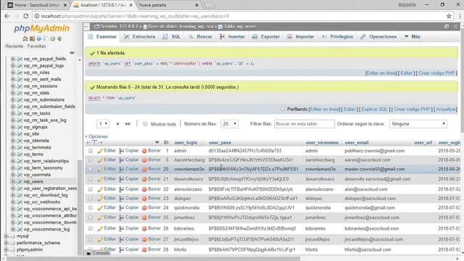The width and height of the screenshot is (464, 261).
Task: Click the browser back arrow
Action: tap(7, 16)
